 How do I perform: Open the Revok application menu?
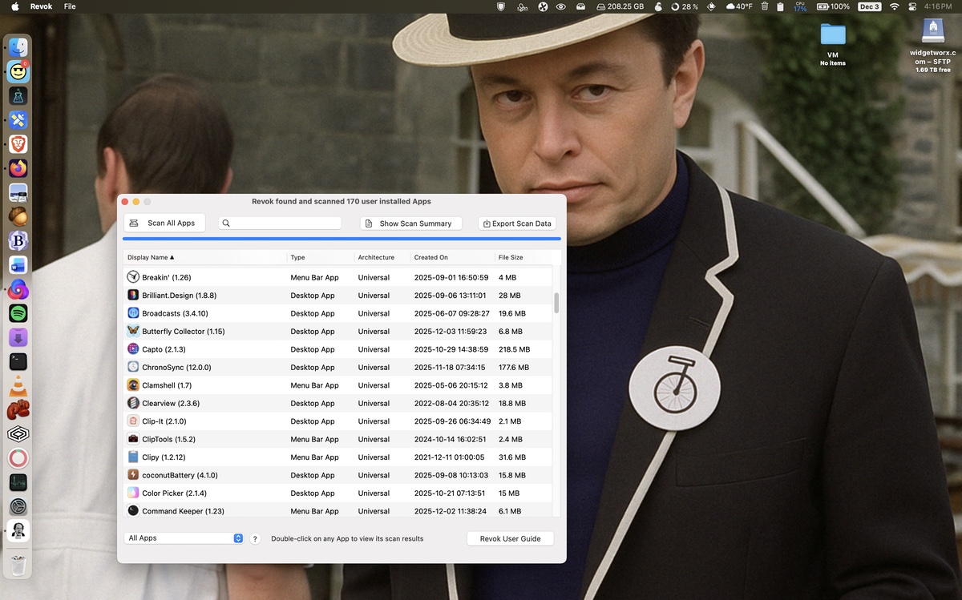[42, 6]
